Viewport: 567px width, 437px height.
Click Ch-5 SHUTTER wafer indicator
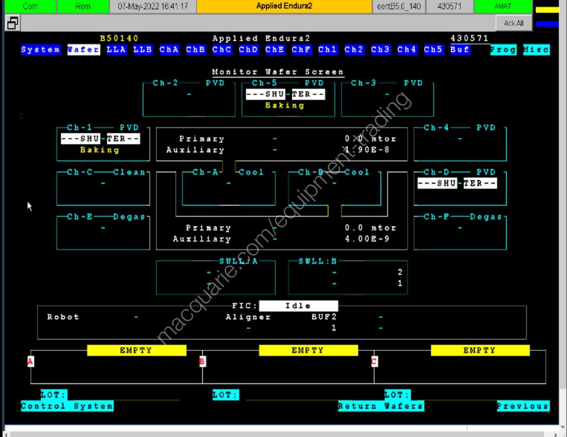tap(285, 94)
